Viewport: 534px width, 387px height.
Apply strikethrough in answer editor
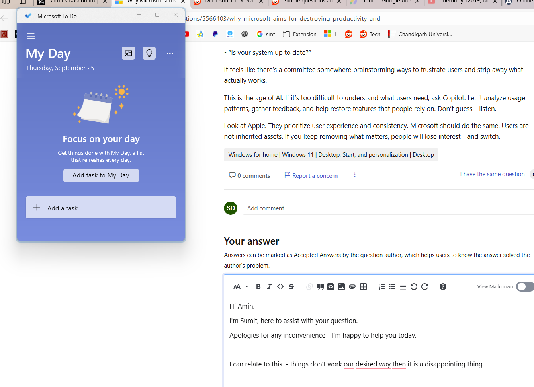[x=291, y=287]
